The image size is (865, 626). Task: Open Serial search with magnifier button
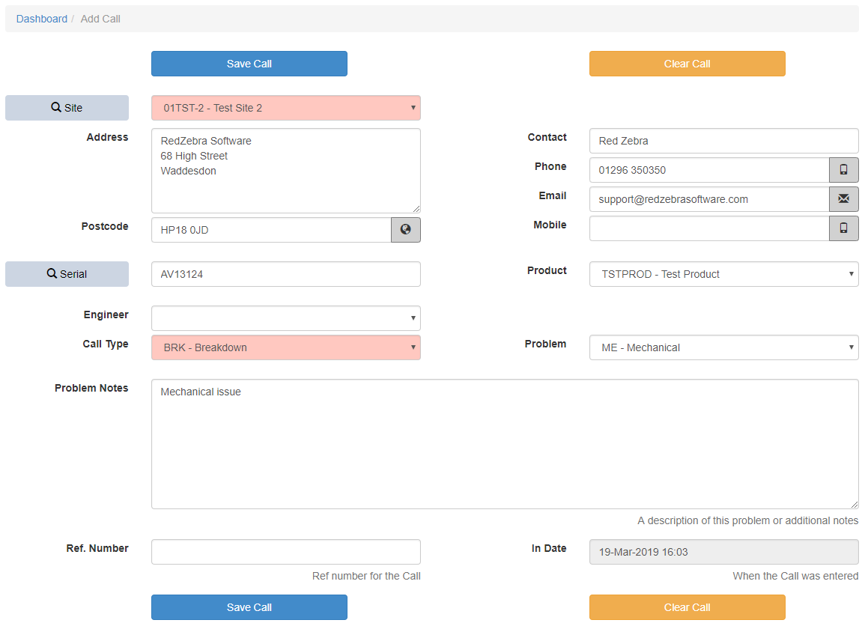coord(67,274)
